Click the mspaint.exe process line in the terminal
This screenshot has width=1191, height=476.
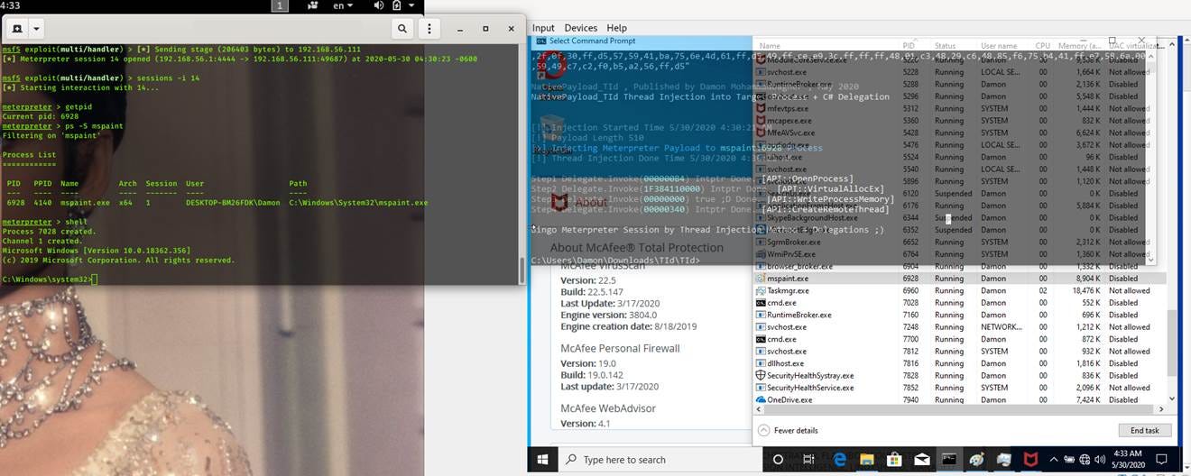pyautogui.click(x=217, y=203)
